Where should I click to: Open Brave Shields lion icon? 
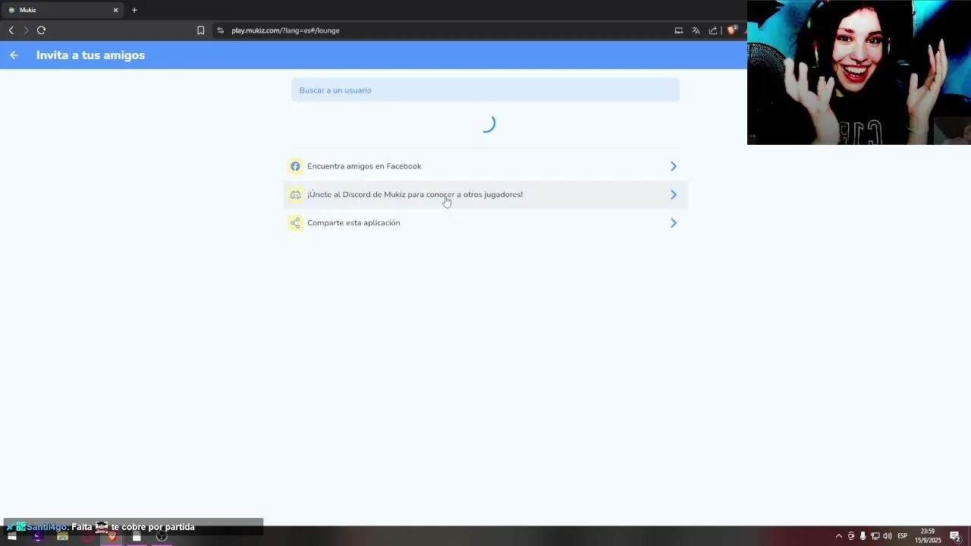pos(732,30)
